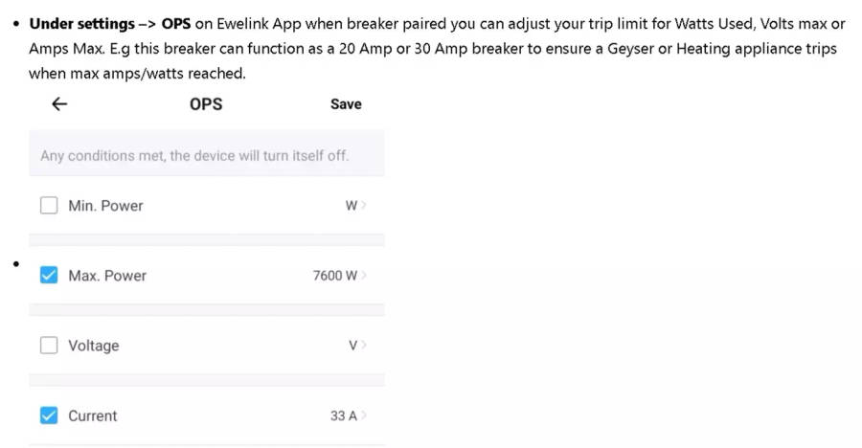Edit the 7600 W power value
The image size is (862, 448).
(334, 276)
